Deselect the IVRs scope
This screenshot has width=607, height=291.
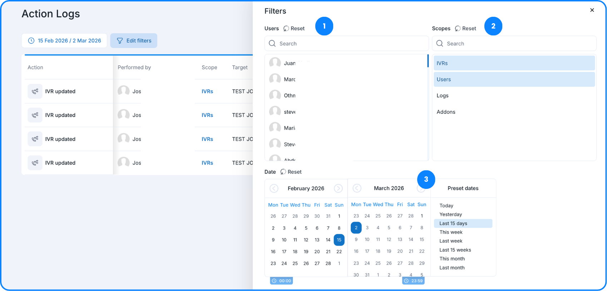[x=514, y=63]
